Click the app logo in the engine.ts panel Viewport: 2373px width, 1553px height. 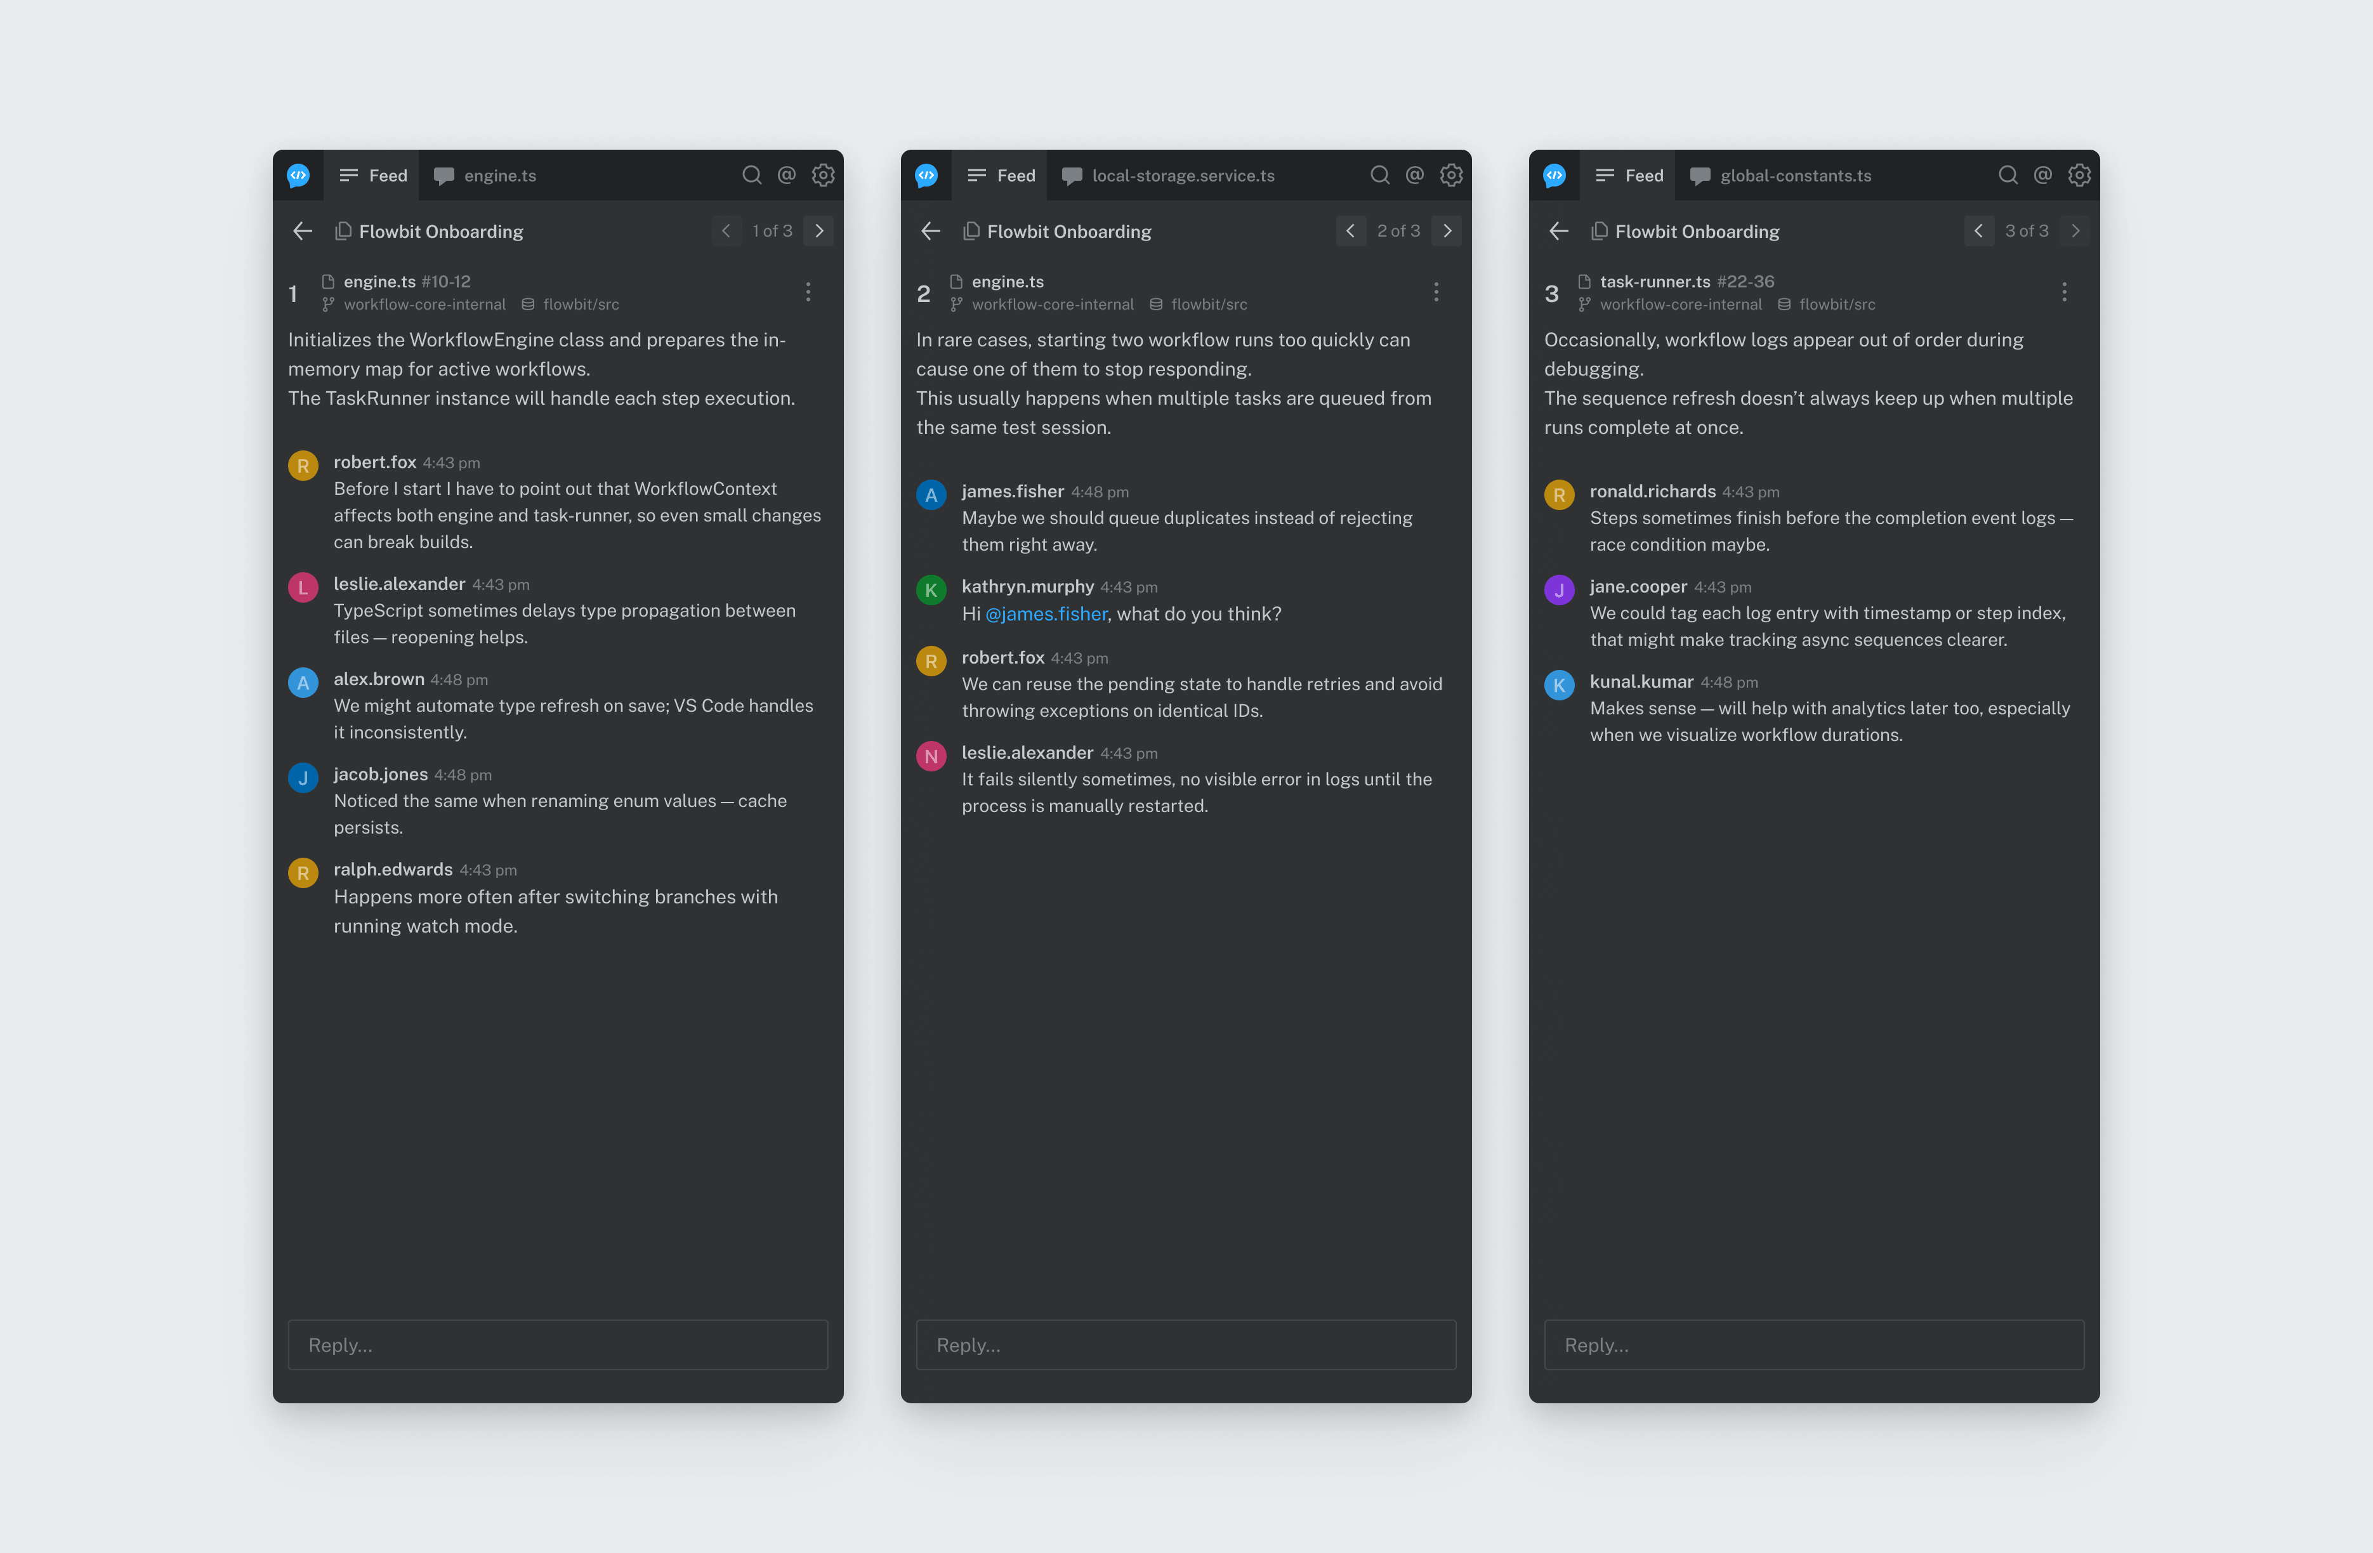[x=298, y=176]
